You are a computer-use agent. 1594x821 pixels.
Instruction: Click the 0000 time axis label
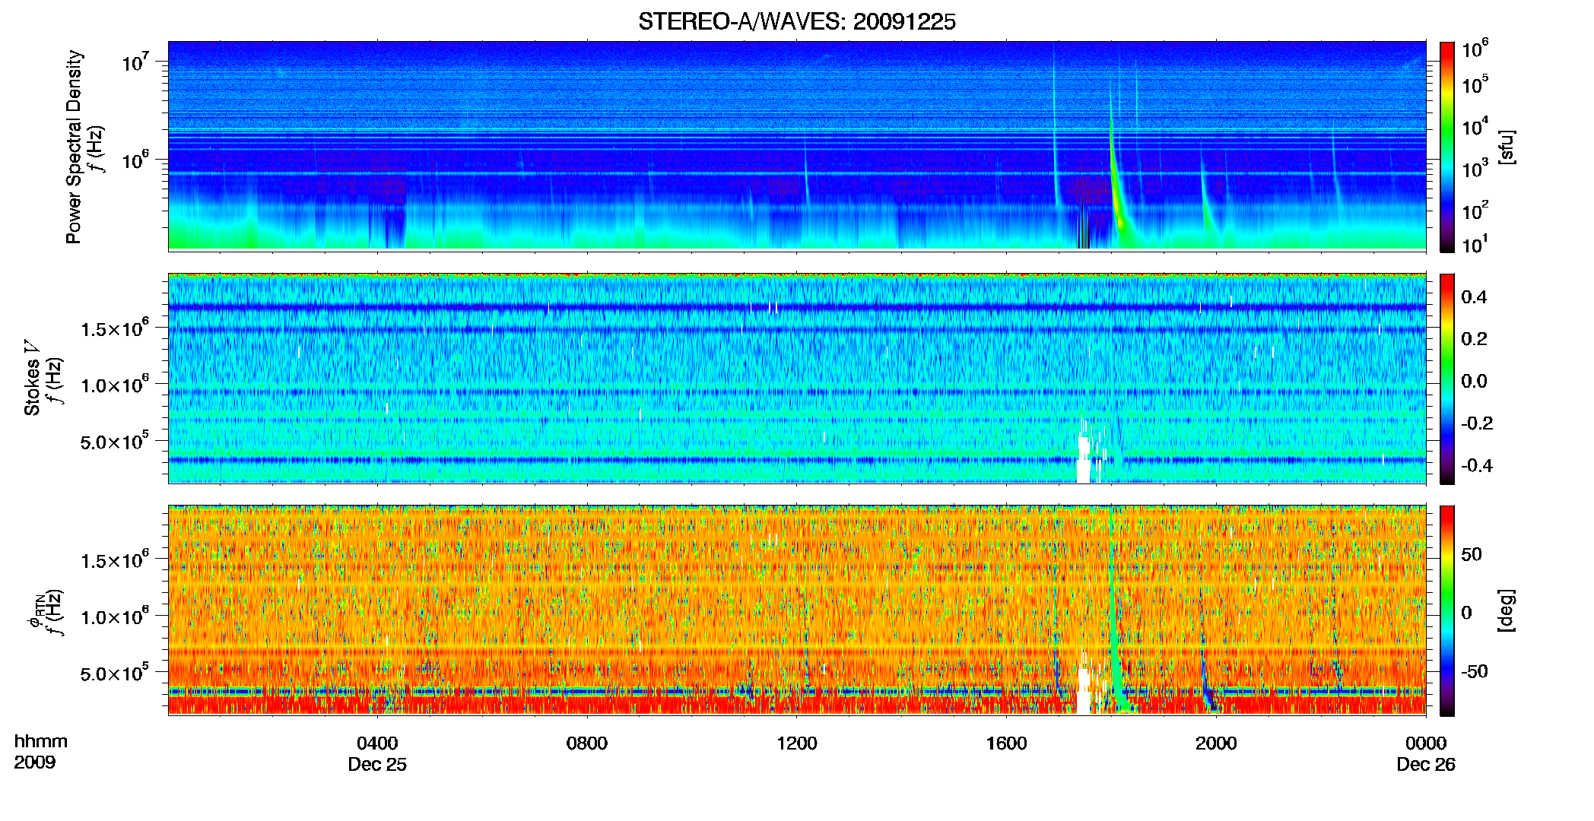tap(1426, 743)
